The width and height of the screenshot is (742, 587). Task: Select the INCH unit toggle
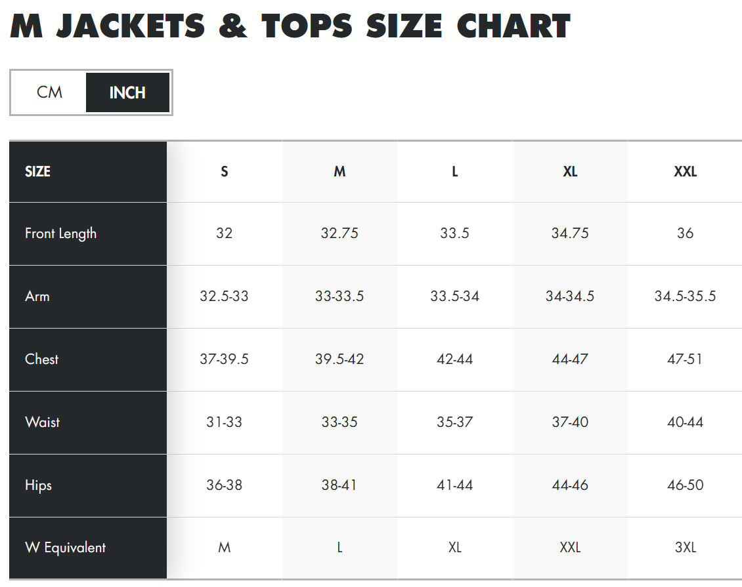[127, 92]
